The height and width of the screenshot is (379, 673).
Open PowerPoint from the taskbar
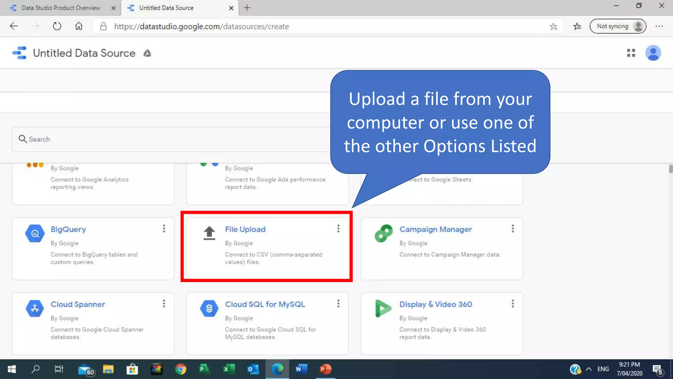click(325, 369)
